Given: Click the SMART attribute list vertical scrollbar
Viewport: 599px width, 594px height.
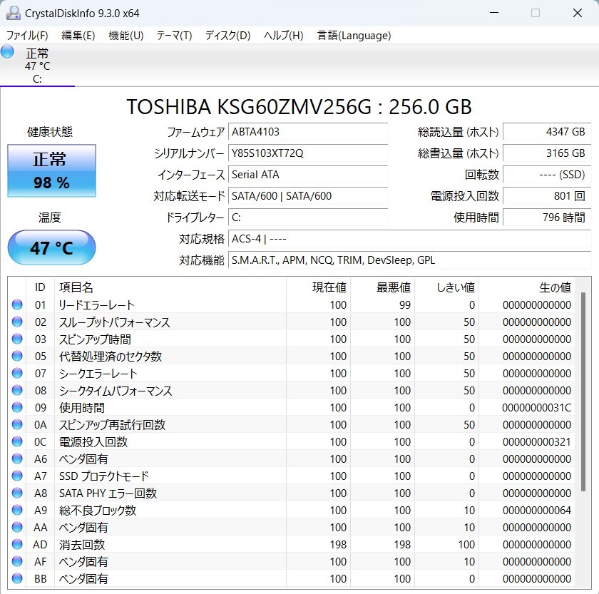Looking at the screenshot, I should (x=583, y=392).
